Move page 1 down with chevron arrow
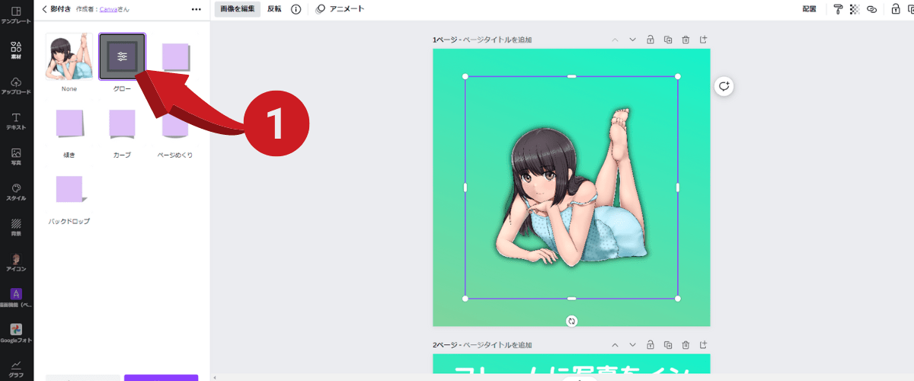This screenshot has height=381, width=914. [x=632, y=40]
